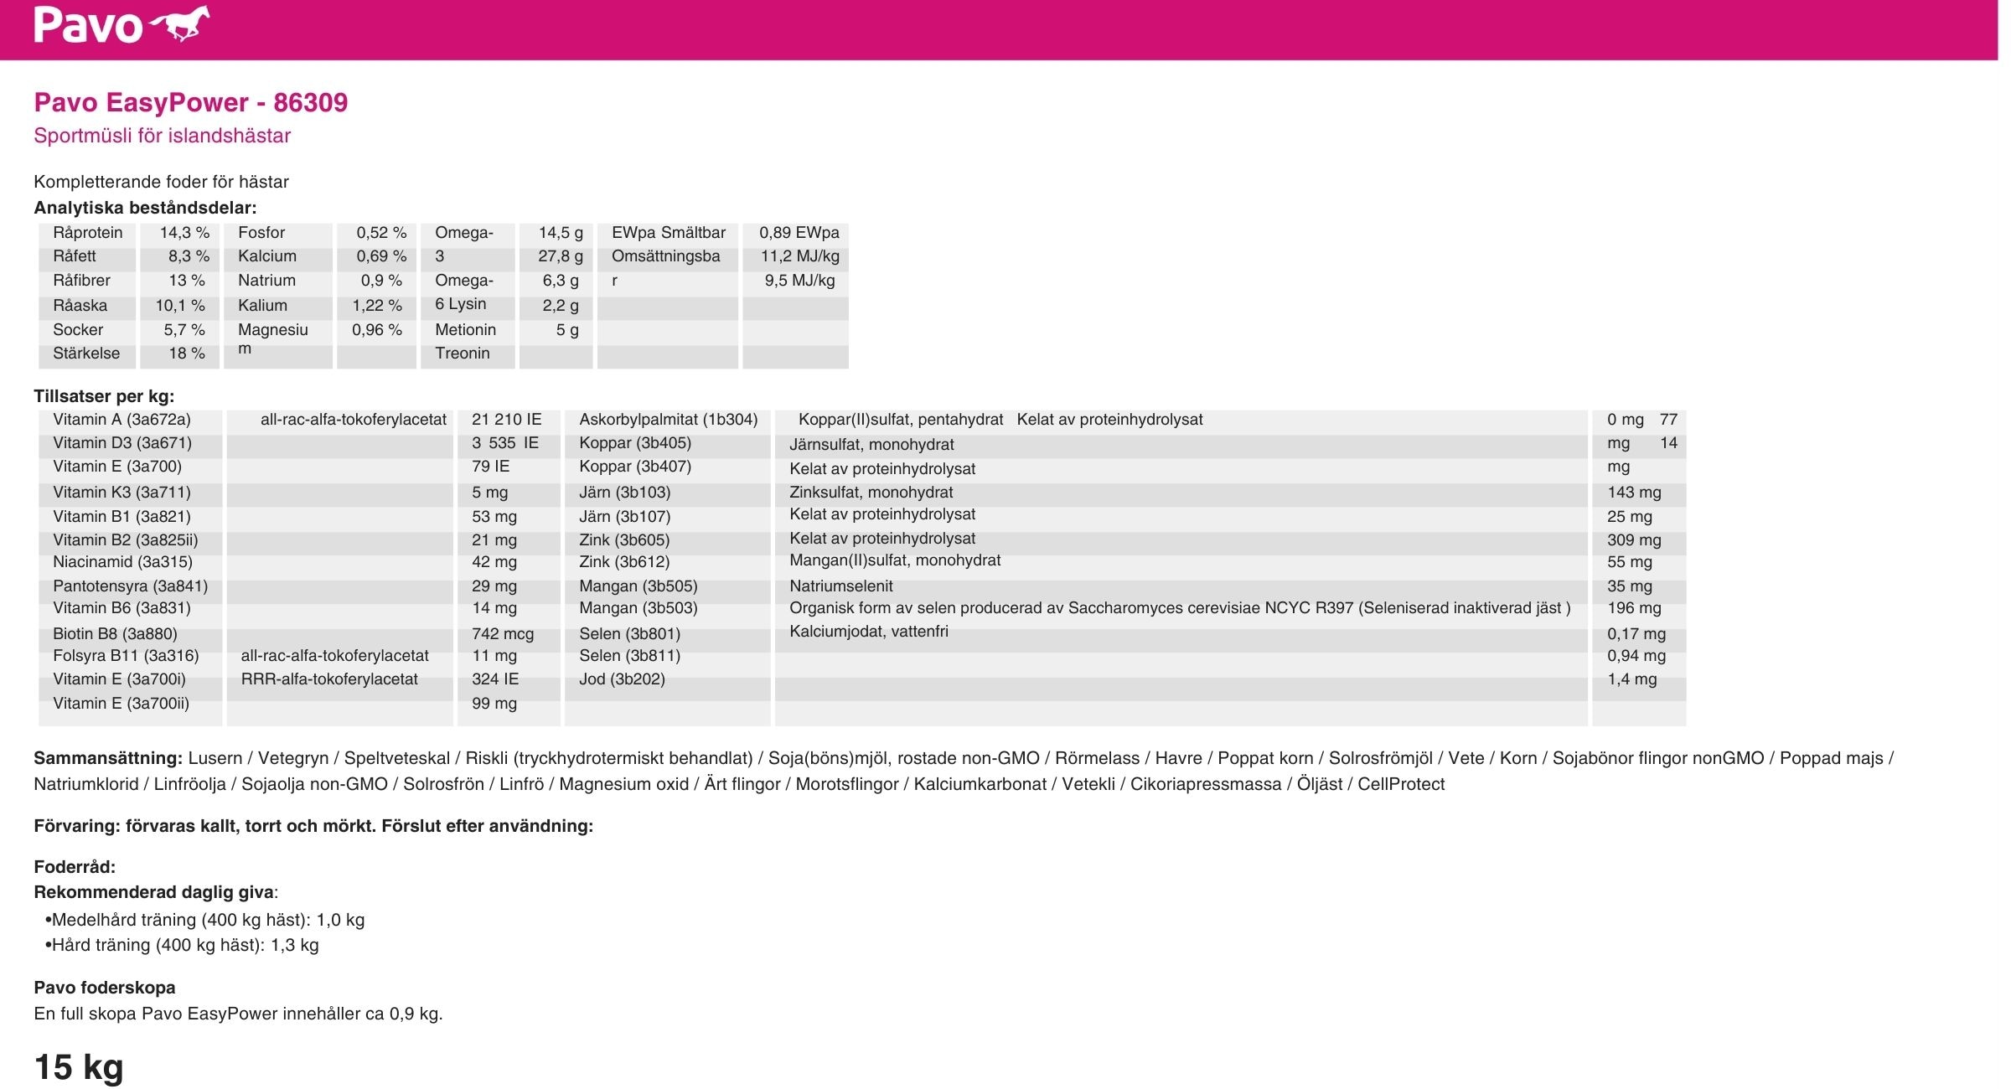Click the 15 kg weight label
Image resolution: width=2011 pixels, height=1089 pixels.
[x=79, y=1067]
